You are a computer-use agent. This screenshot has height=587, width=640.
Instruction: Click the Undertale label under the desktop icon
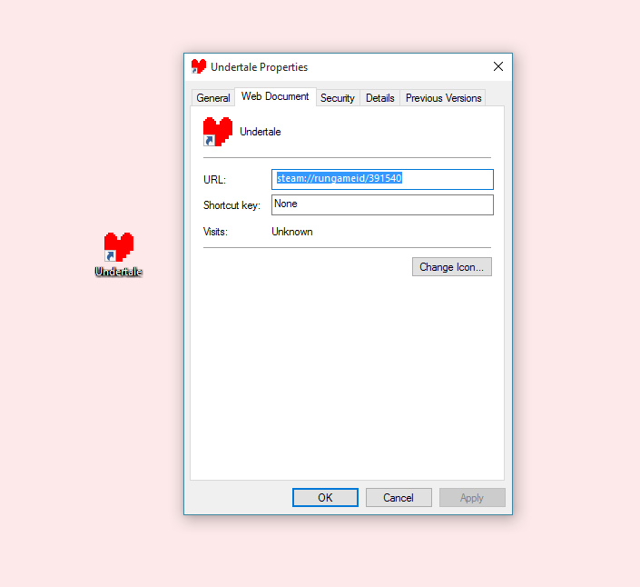point(118,271)
